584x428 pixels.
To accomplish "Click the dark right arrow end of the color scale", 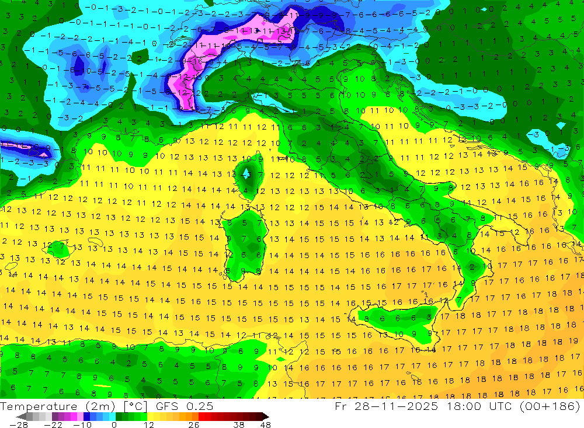I will coord(266,416).
